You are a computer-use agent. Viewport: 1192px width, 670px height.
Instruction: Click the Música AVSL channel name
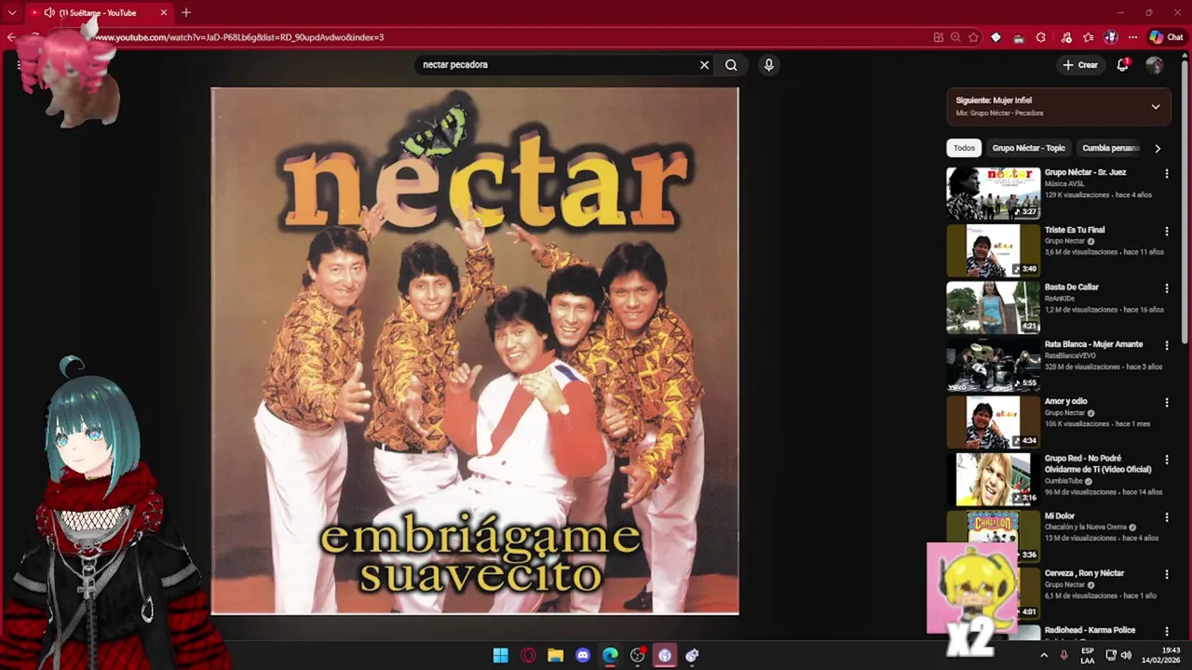coord(1064,184)
